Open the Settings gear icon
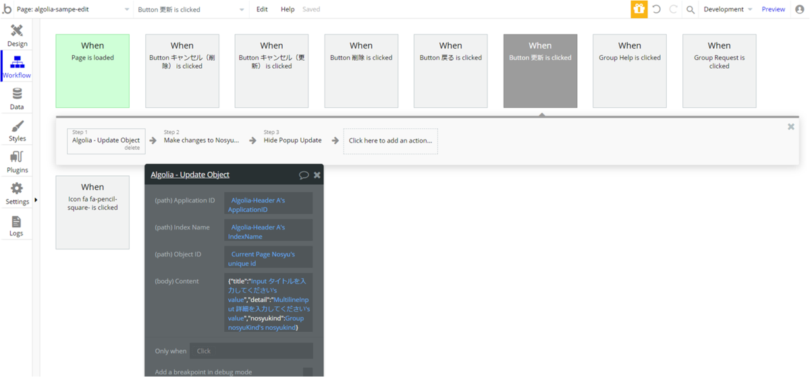Screen dimensions: 810x377 pyautogui.click(x=17, y=189)
